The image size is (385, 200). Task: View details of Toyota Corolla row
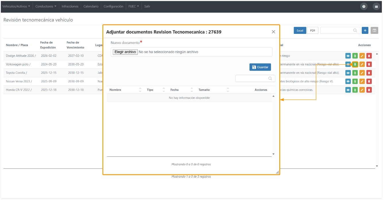[348, 73]
